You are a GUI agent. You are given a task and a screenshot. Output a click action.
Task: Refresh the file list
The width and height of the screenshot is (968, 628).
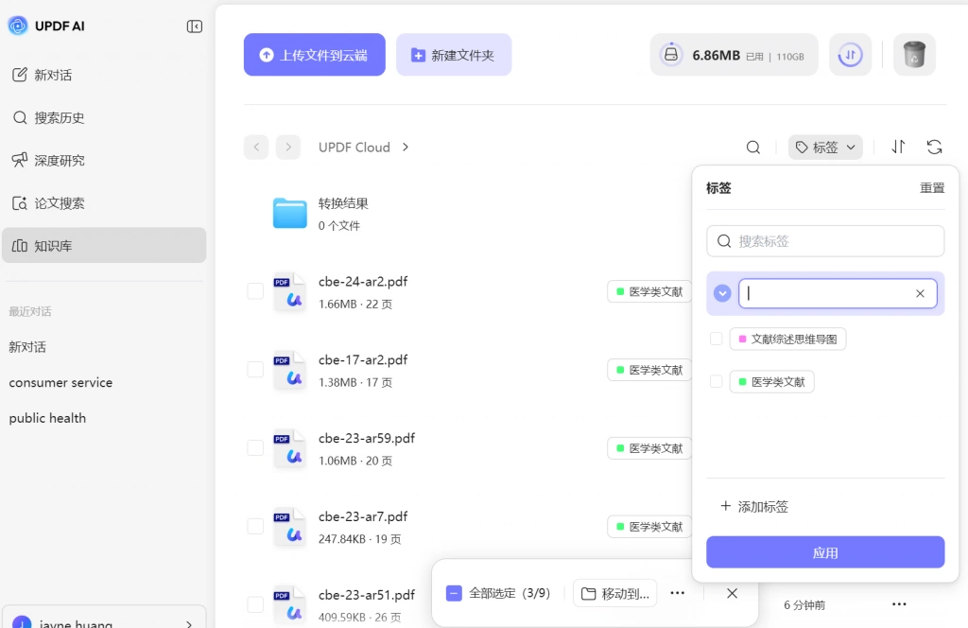934,147
